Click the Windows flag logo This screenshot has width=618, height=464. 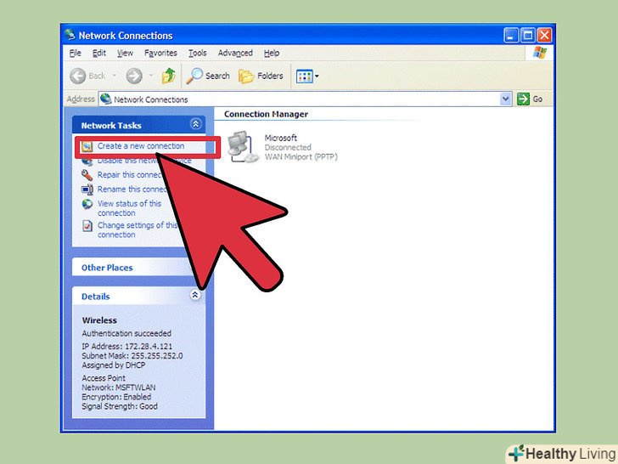(539, 53)
